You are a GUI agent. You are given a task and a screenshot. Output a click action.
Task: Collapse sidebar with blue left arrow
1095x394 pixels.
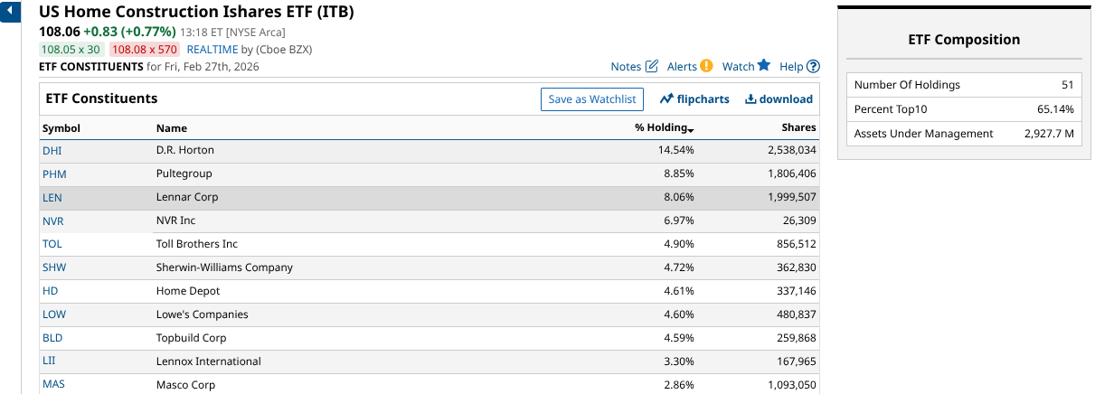pos(9,12)
